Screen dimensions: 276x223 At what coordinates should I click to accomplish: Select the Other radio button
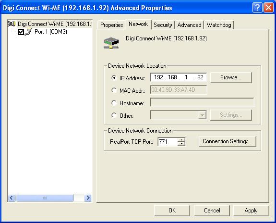(114, 115)
